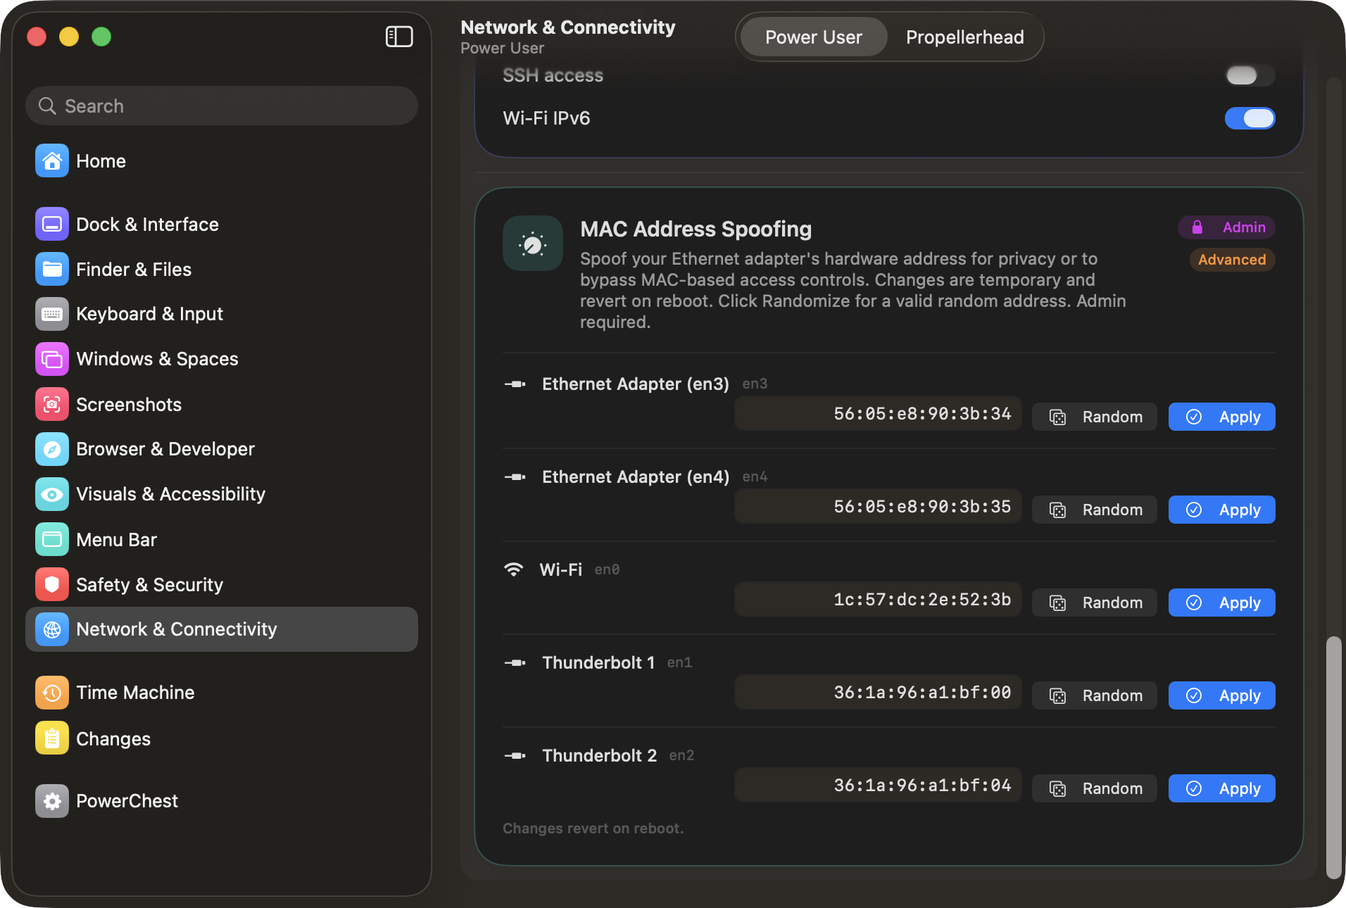
Task: Open the Safety & Security shield icon
Action: (x=51, y=584)
